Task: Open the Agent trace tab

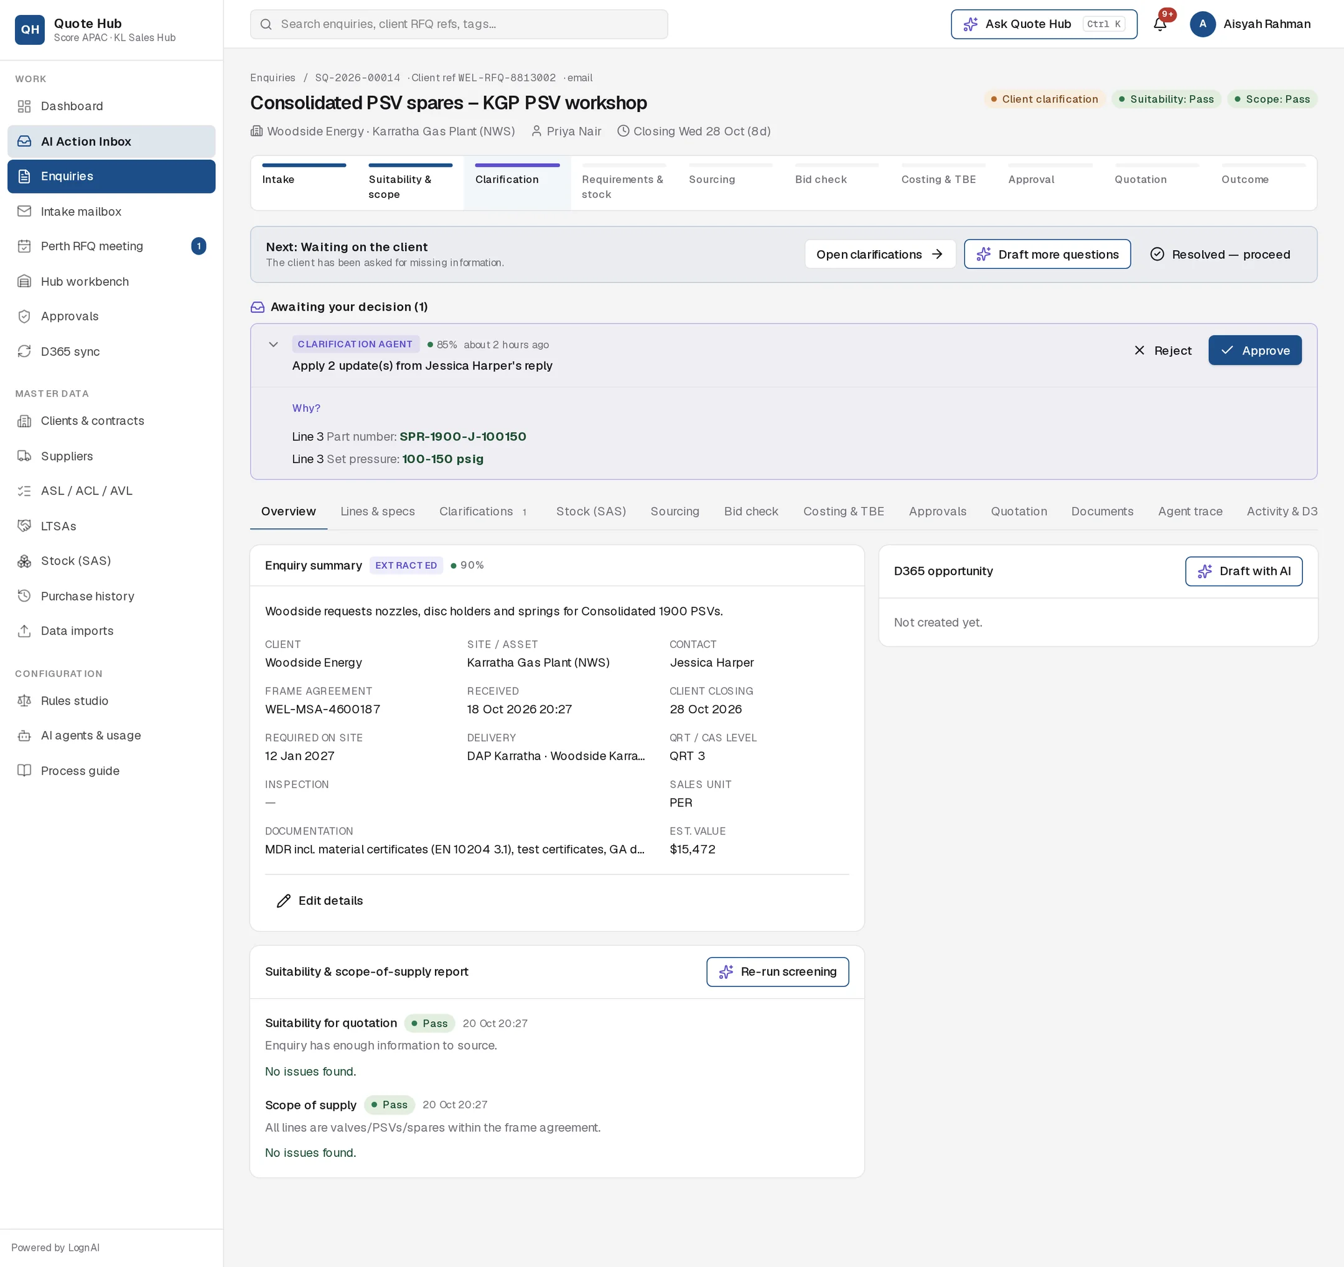Action: coord(1190,512)
